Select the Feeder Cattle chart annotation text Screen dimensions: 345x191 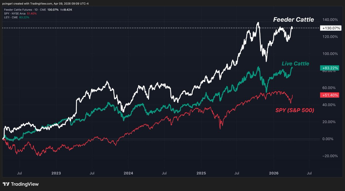(294, 20)
